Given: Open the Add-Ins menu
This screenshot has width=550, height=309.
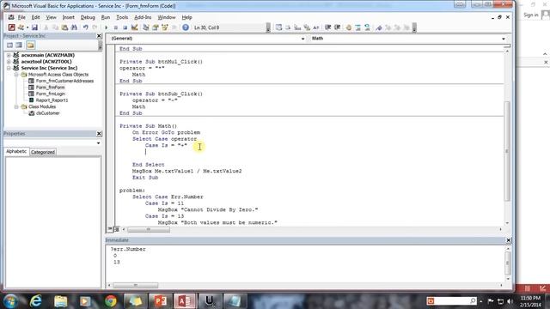Looking at the screenshot, I should point(143,17).
